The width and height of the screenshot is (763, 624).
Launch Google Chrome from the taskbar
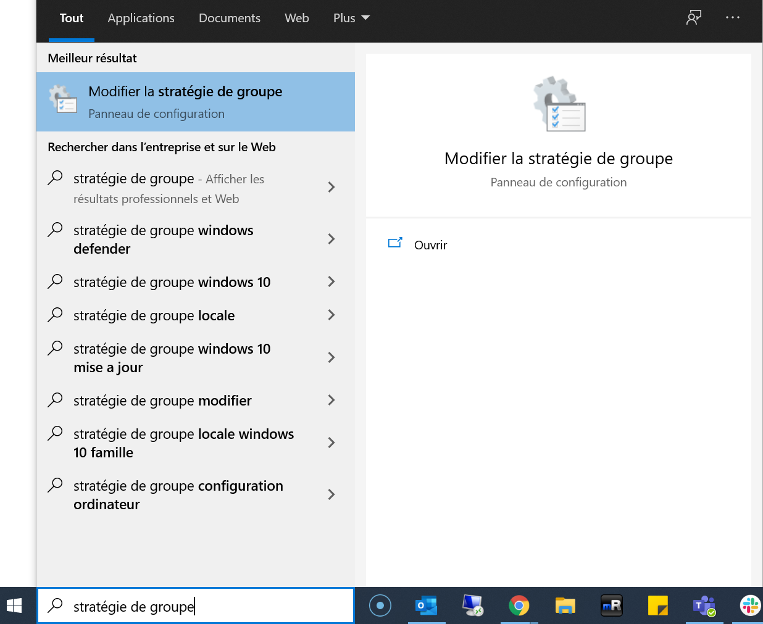(519, 605)
